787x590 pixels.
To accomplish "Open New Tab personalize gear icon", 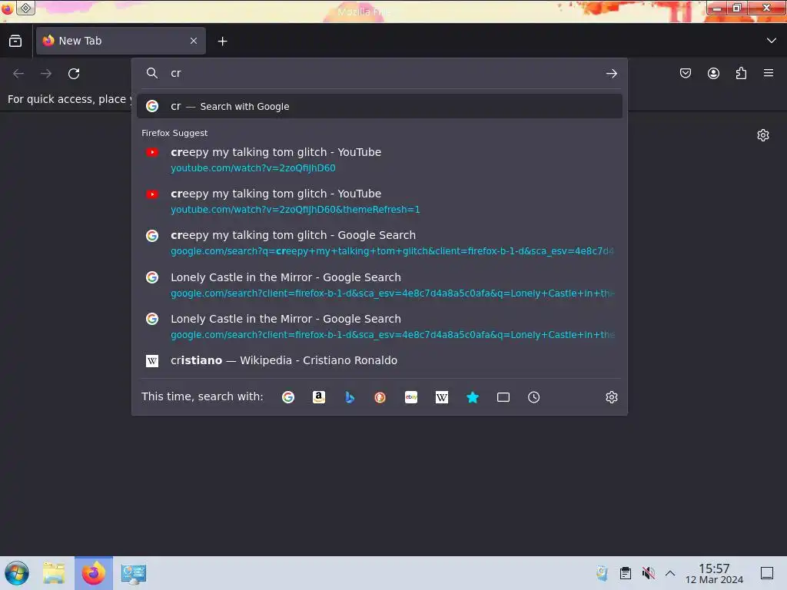I will (763, 135).
